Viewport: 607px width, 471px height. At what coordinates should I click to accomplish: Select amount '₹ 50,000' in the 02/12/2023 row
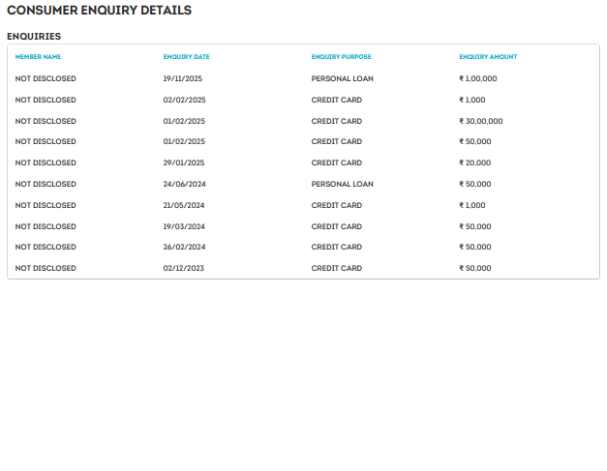pyautogui.click(x=475, y=268)
